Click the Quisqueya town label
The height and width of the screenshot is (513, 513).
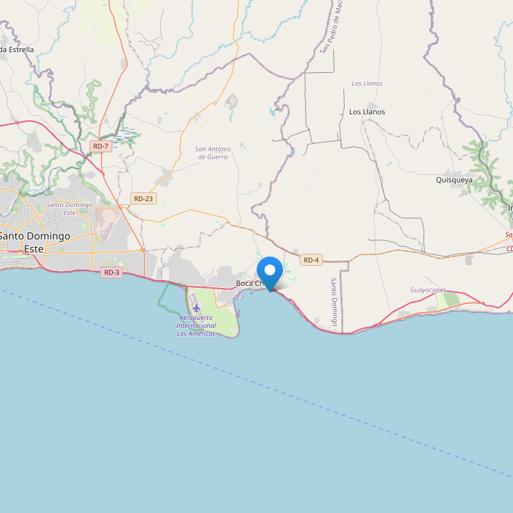click(x=454, y=180)
